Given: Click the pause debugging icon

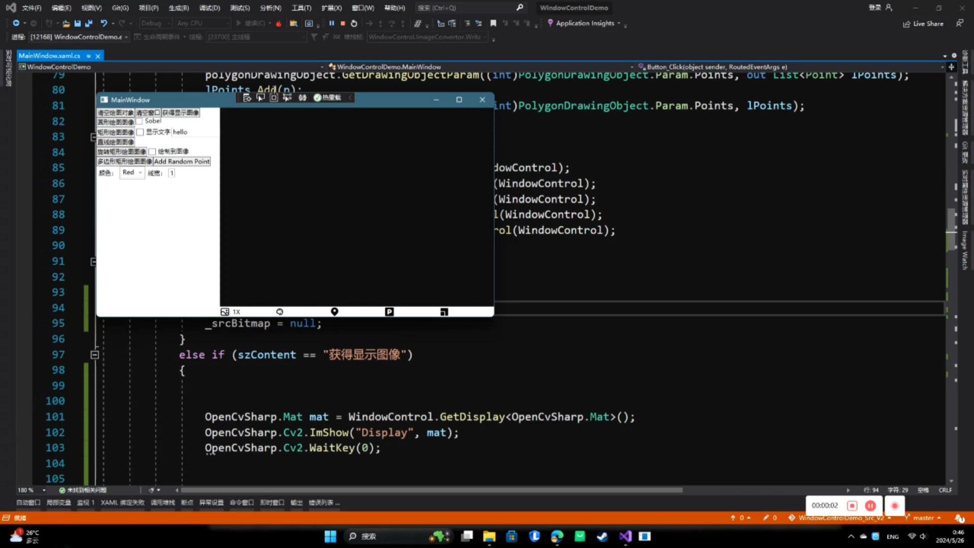Looking at the screenshot, I should [332, 23].
